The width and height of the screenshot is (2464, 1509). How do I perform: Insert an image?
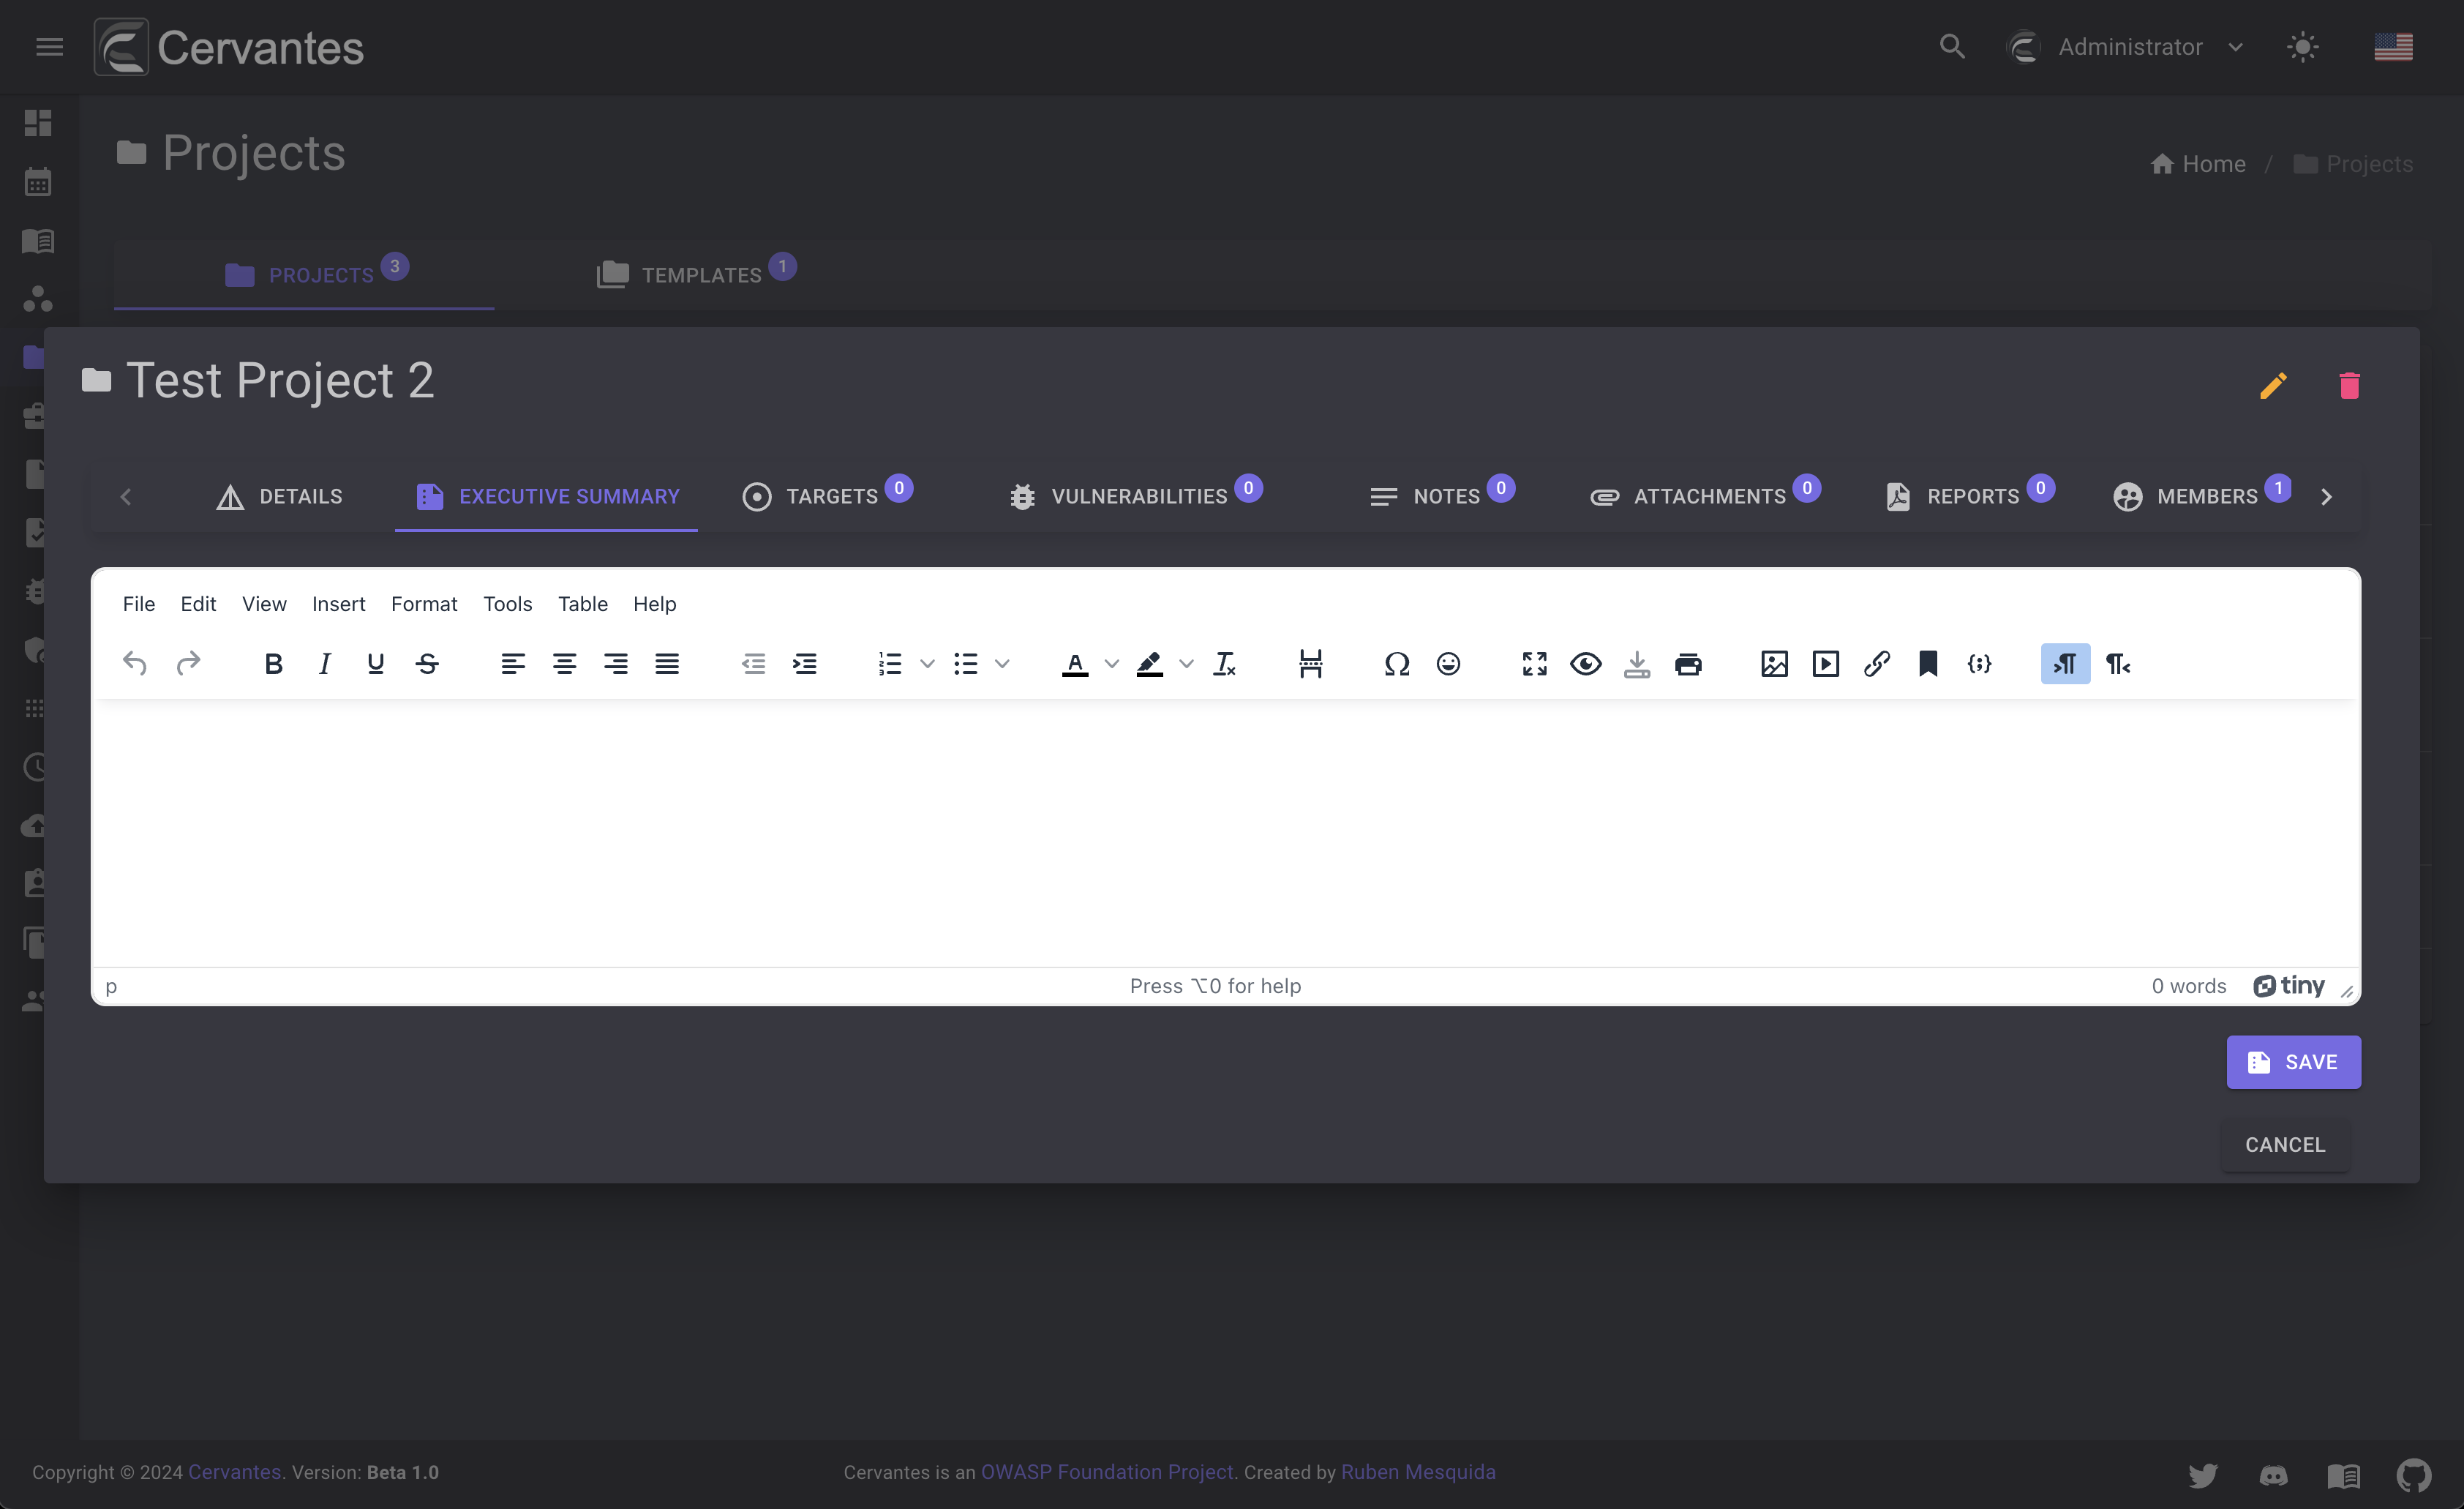(x=1774, y=664)
